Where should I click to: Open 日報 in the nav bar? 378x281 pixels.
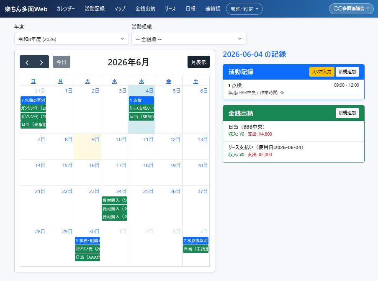pyautogui.click(x=190, y=9)
